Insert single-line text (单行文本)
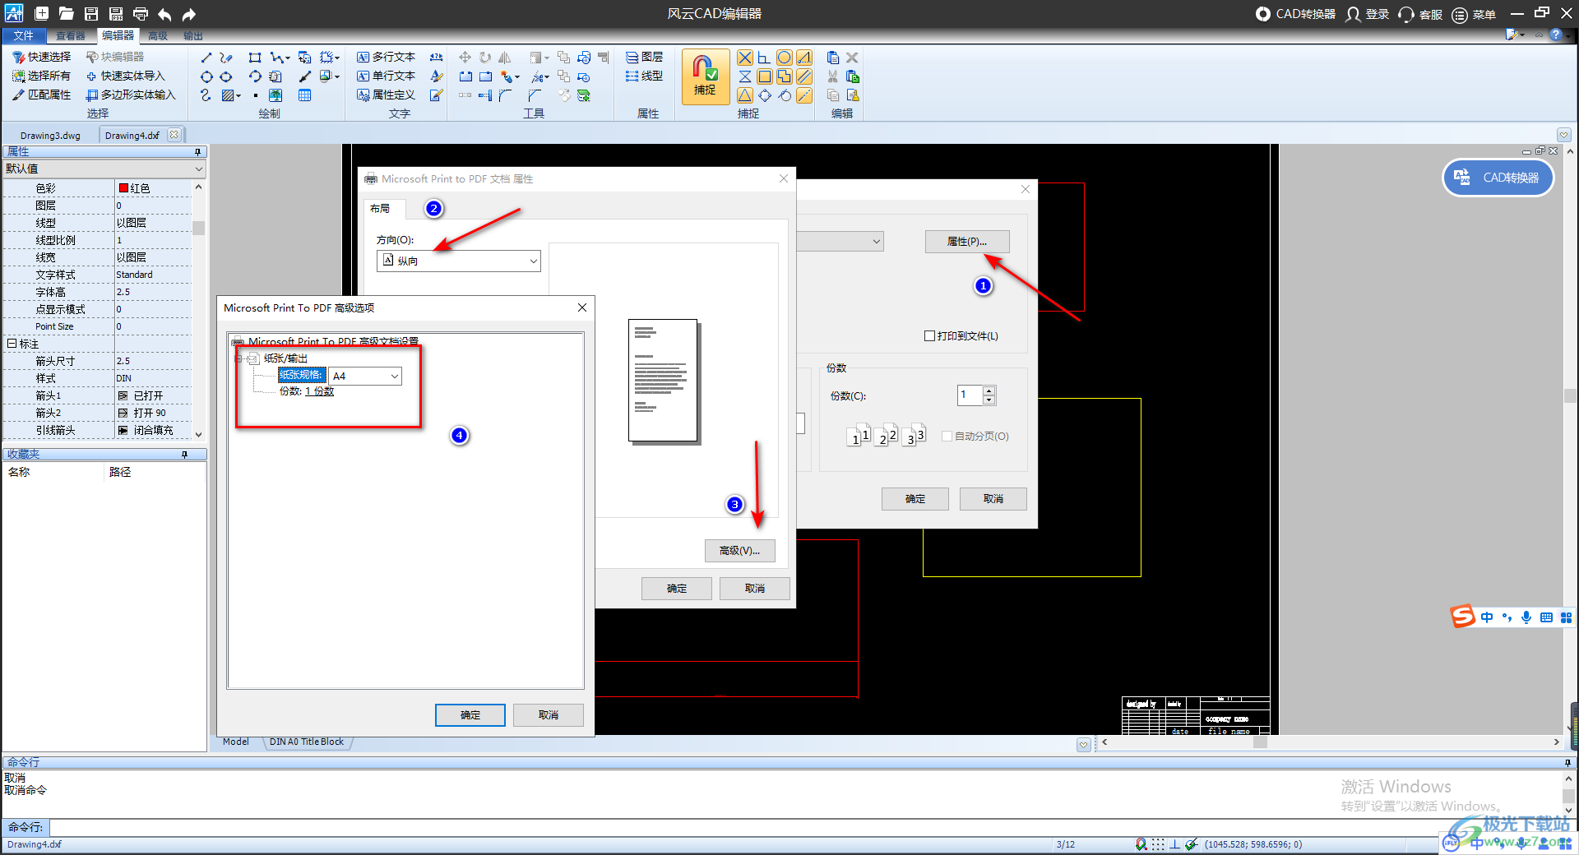This screenshot has height=855, width=1579. point(386,76)
